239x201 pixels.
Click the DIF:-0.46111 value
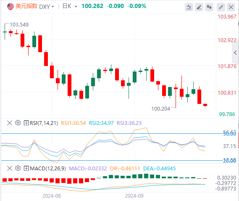point(125,169)
